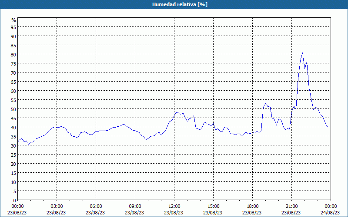348x217 pixels.
Task: Select the 70 y-axis tick label
Action: 13,72
